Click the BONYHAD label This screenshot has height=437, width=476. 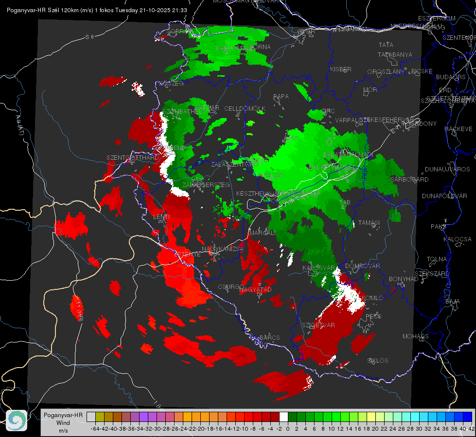(404, 279)
